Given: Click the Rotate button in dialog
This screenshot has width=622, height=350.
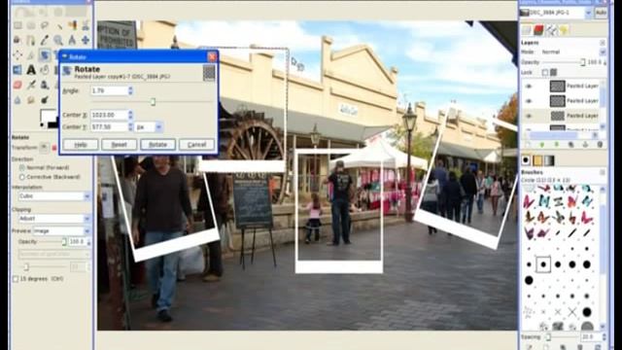Looking at the screenshot, I should tap(157, 145).
